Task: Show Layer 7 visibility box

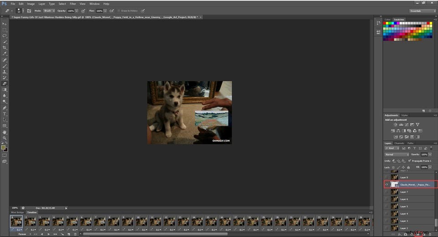Action: 386,192
